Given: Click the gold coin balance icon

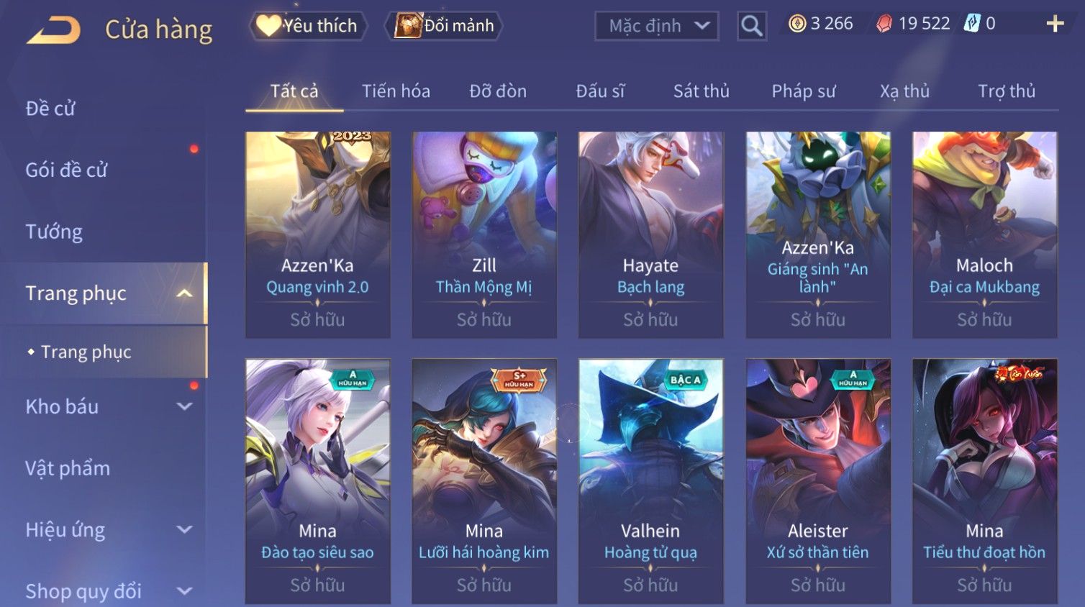Looking at the screenshot, I should pos(797,24).
